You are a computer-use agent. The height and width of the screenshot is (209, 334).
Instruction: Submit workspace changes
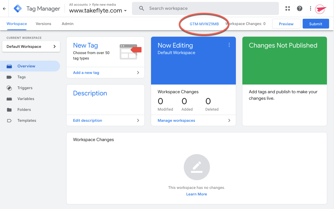click(315, 24)
